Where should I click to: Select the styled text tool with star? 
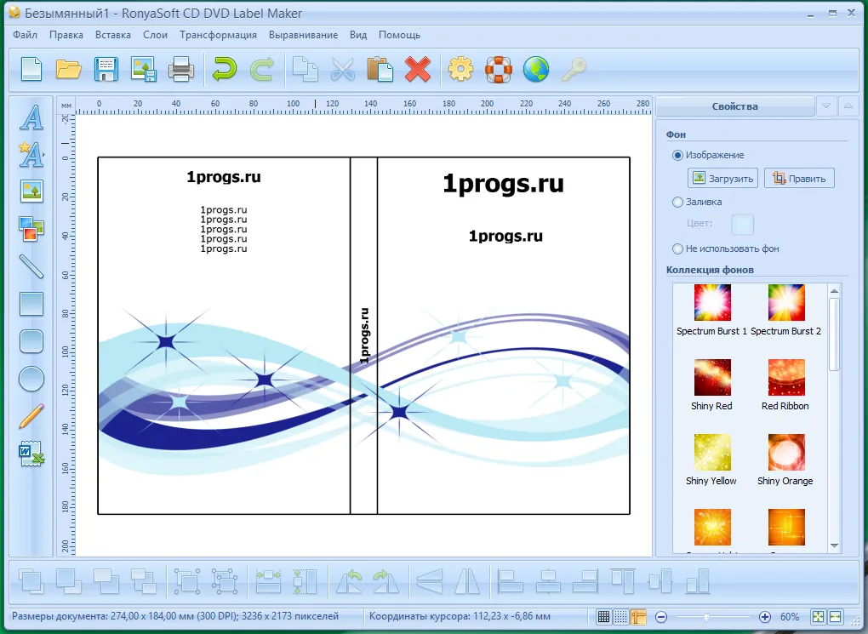pyautogui.click(x=31, y=155)
